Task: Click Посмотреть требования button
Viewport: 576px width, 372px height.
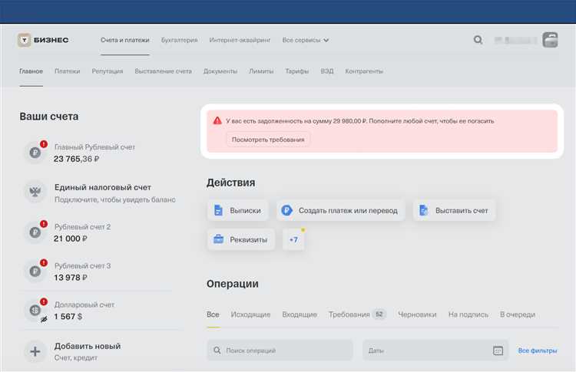Action: pyautogui.click(x=268, y=140)
